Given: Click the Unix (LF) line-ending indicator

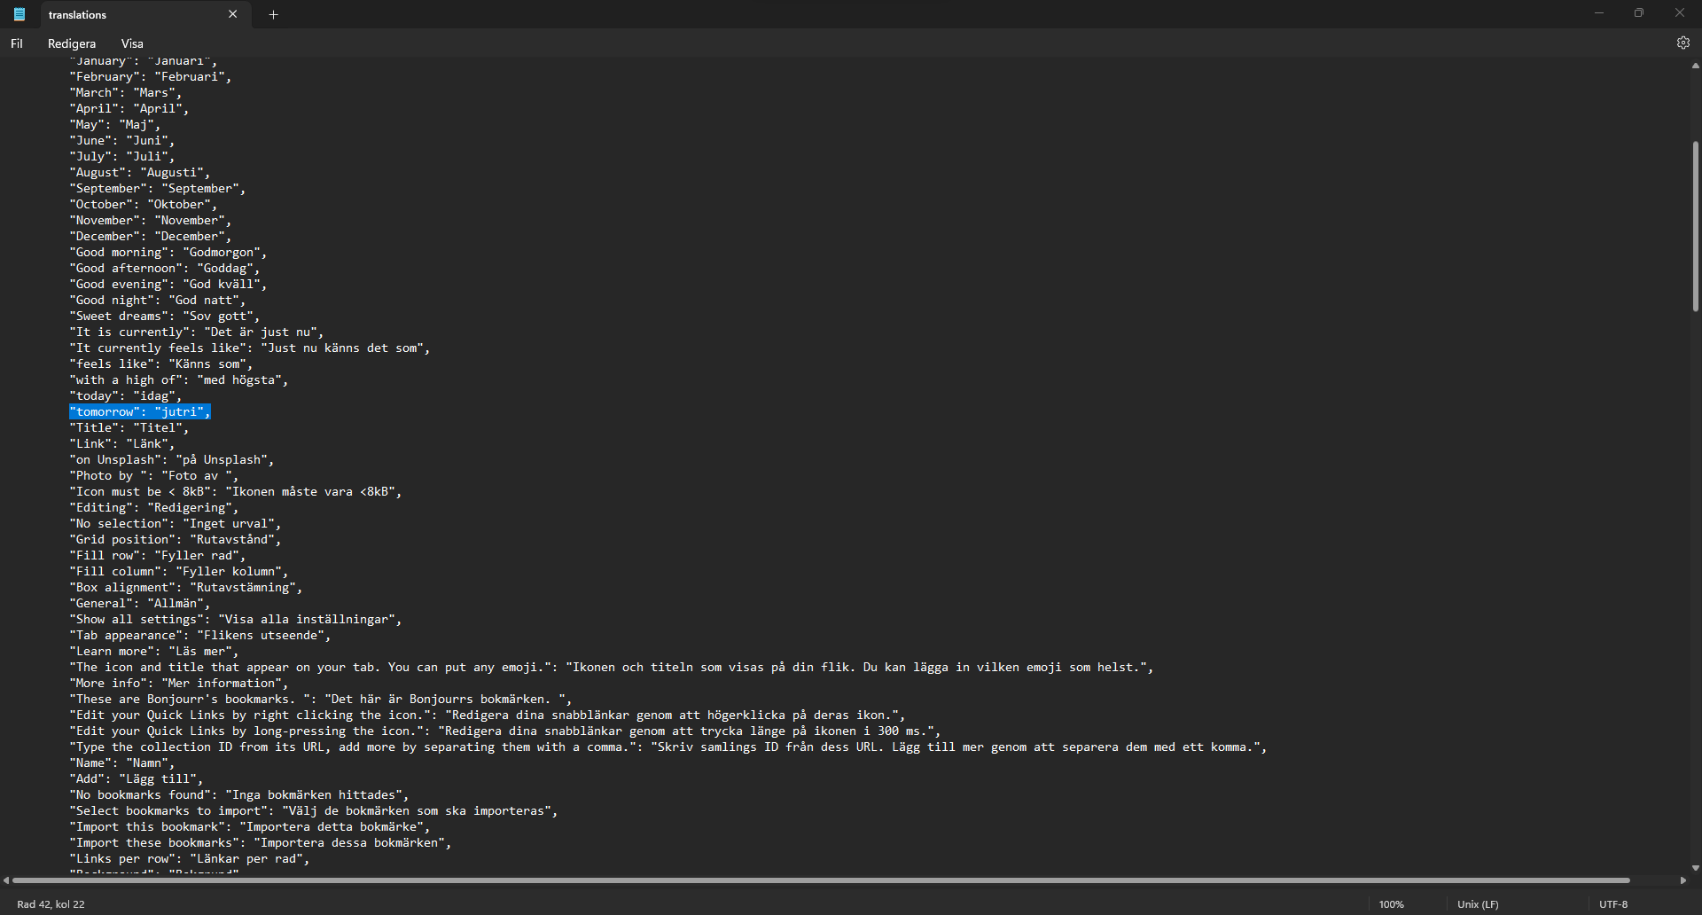Looking at the screenshot, I should pyautogui.click(x=1477, y=903).
